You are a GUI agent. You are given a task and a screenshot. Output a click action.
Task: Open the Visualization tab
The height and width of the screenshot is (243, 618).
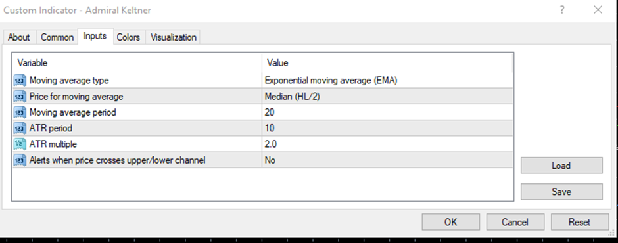[x=173, y=37]
